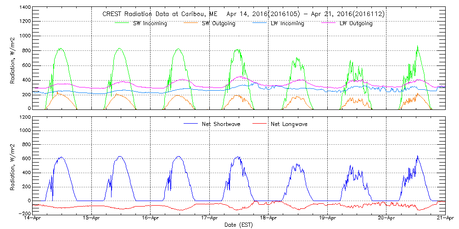Click the SW Incoming legend label
This screenshot has height=229, width=459.
point(151,24)
